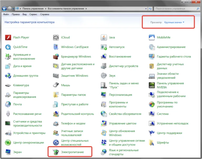
Task: Open the Система computer icon
Action: pyautogui.click(x=152, y=114)
